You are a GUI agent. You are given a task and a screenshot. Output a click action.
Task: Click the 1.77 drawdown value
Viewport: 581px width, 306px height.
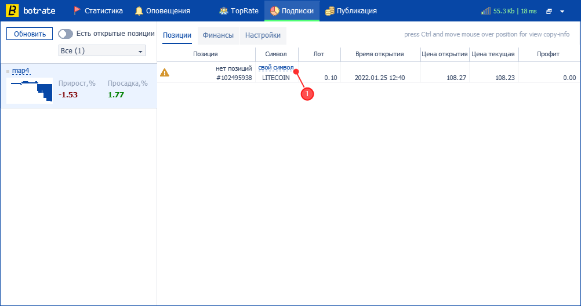(115, 95)
